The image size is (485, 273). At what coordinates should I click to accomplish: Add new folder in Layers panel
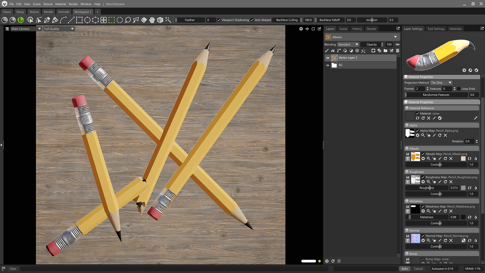[x=385, y=51]
